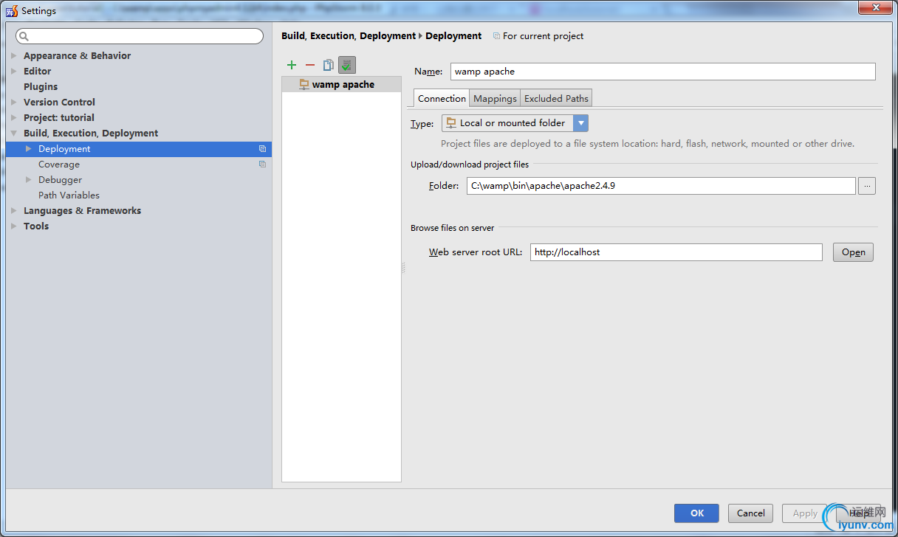Click the Cancel button
Image resolution: width=898 pixels, height=537 pixels.
[750, 513]
